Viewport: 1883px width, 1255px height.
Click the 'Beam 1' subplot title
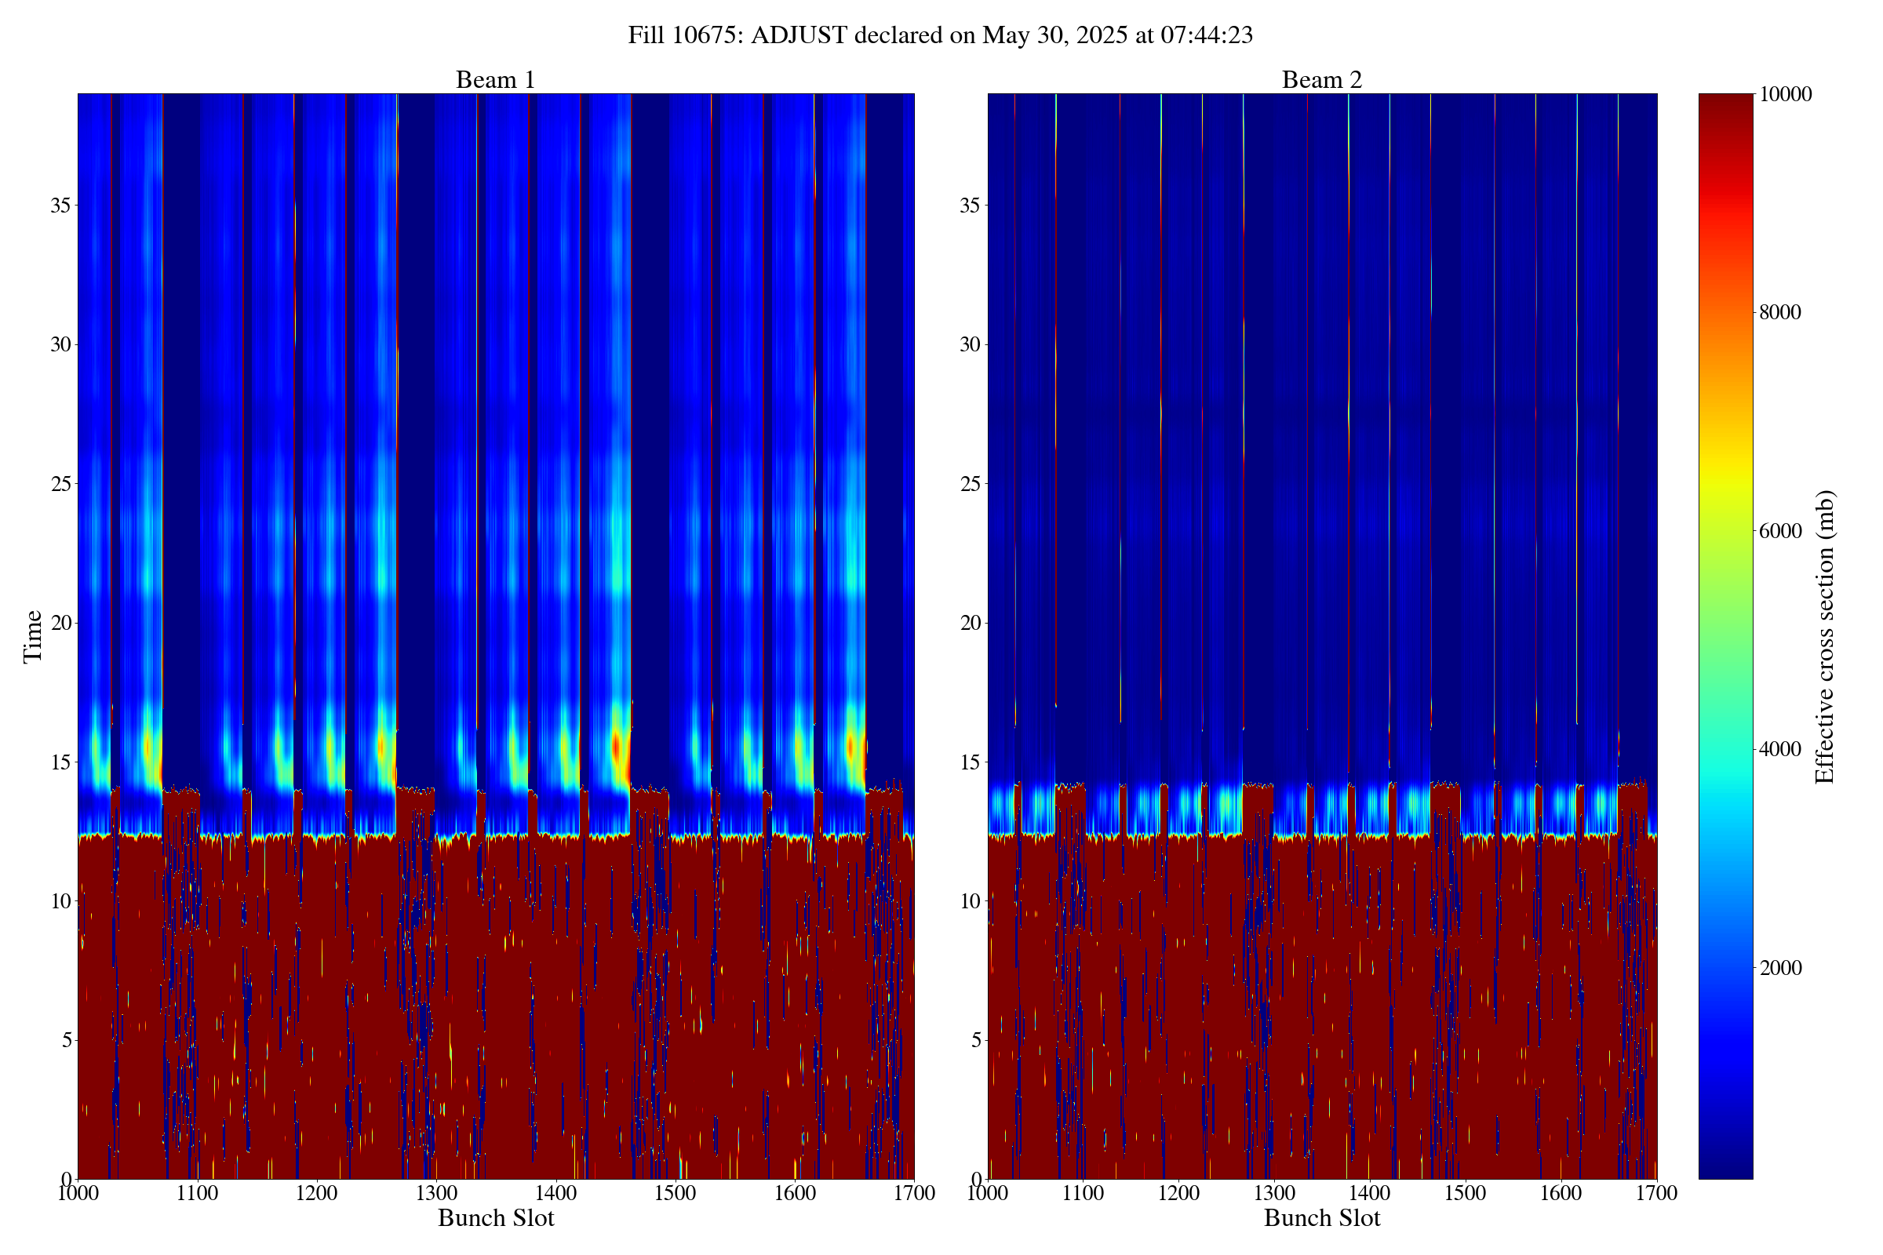tap(496, 80)
